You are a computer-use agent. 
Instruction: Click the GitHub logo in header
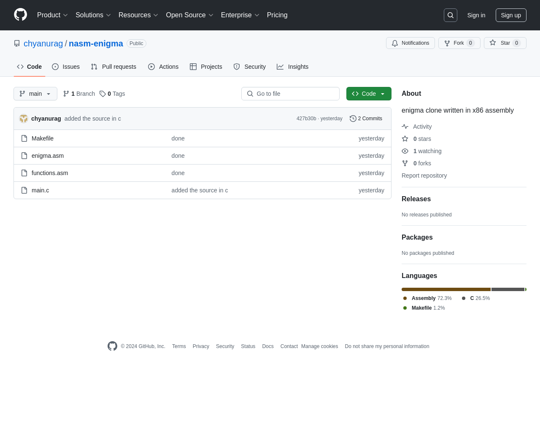[20, 15]
